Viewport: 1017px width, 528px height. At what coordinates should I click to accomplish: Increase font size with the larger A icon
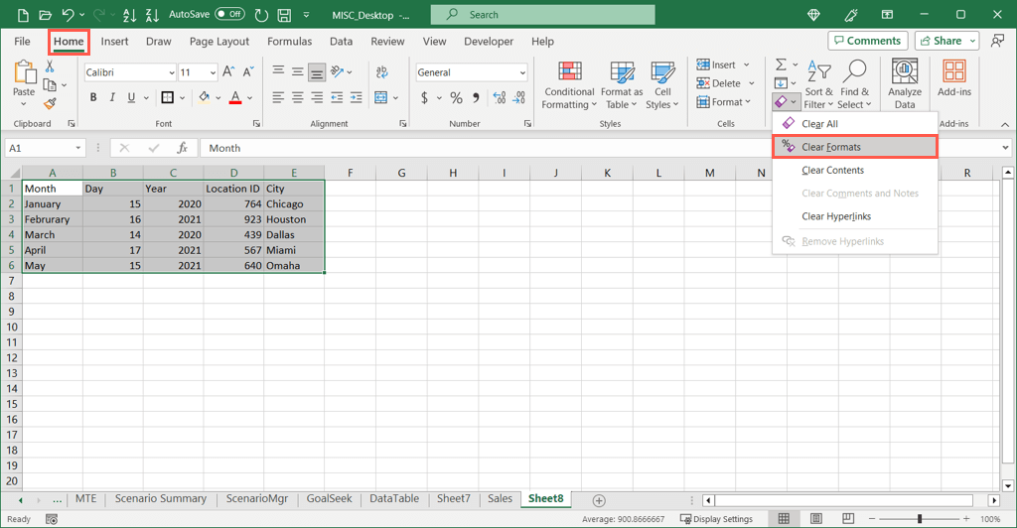[x=228, y=71]
